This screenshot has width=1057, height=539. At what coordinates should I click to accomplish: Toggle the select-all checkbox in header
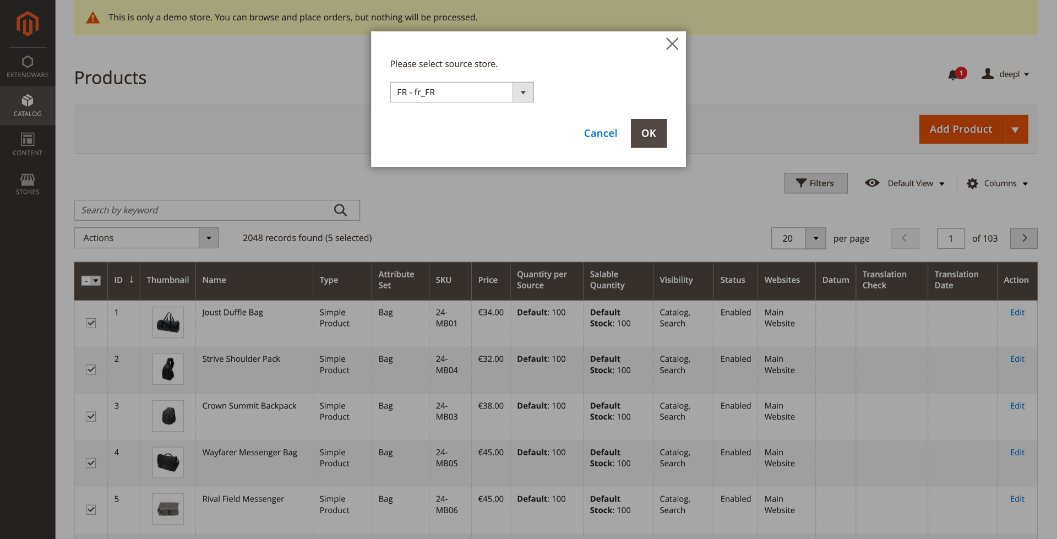(x=86, y=281)
